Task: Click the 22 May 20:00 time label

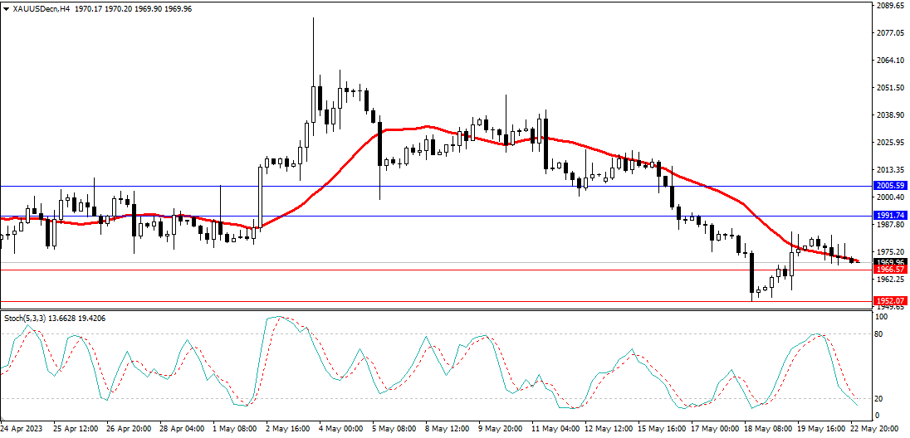Action: (x=875, y=430)
